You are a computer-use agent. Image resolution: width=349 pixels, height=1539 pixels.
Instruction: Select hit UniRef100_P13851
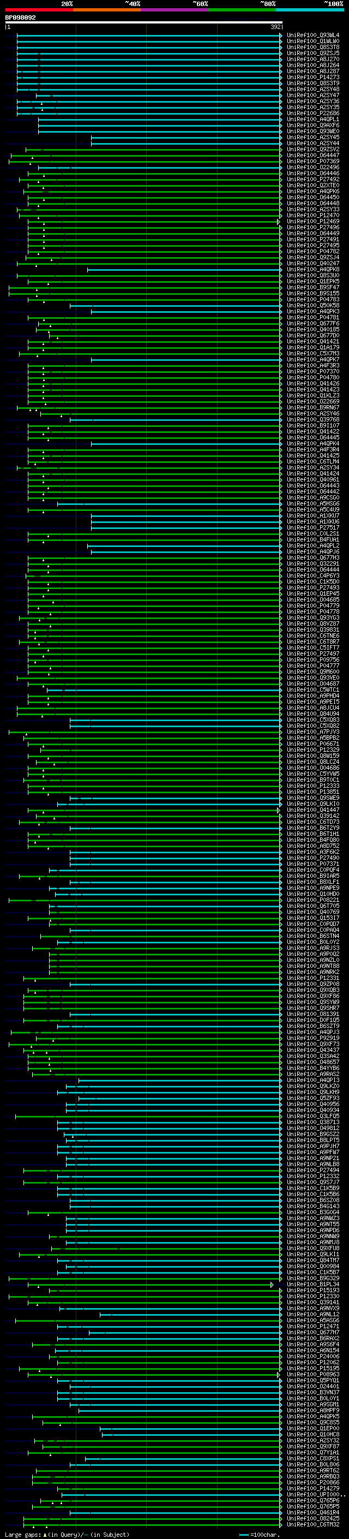click(x=313, y=792)
